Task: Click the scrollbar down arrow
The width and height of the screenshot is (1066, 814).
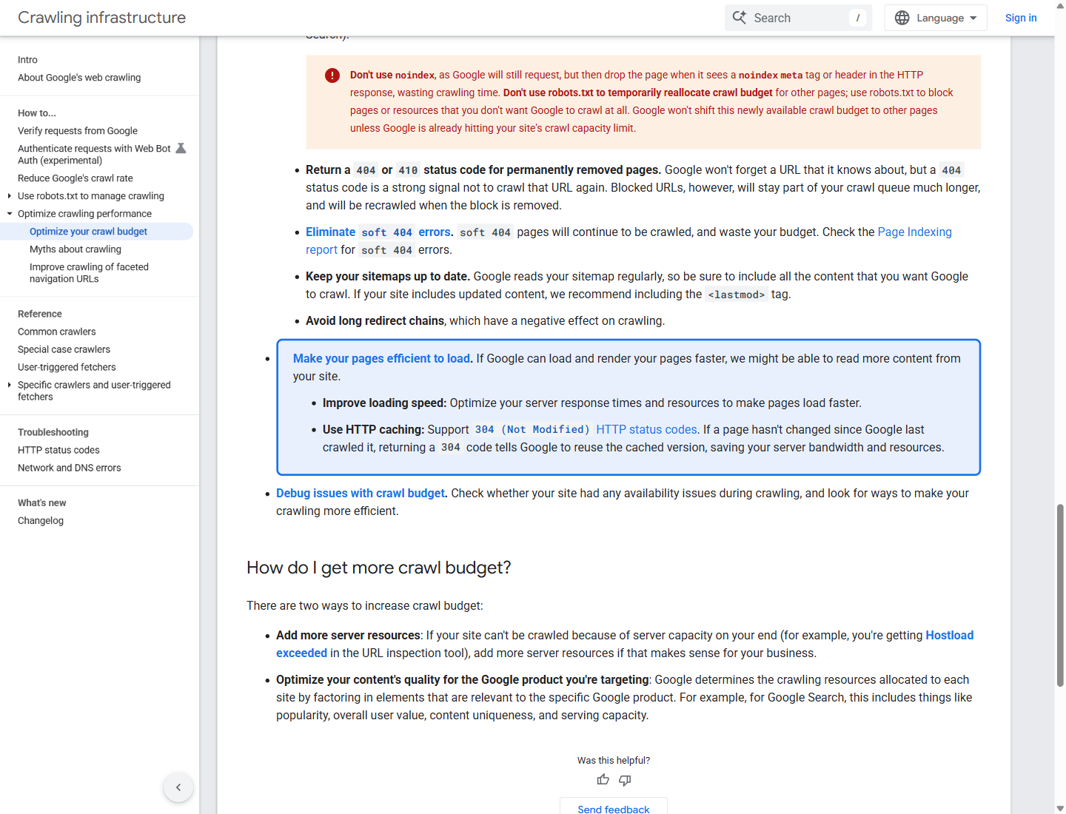Action: pyautogui.click(x=1060, y=808)
